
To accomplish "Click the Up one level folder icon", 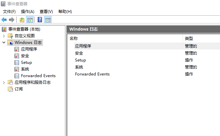I will coord(22,20).
